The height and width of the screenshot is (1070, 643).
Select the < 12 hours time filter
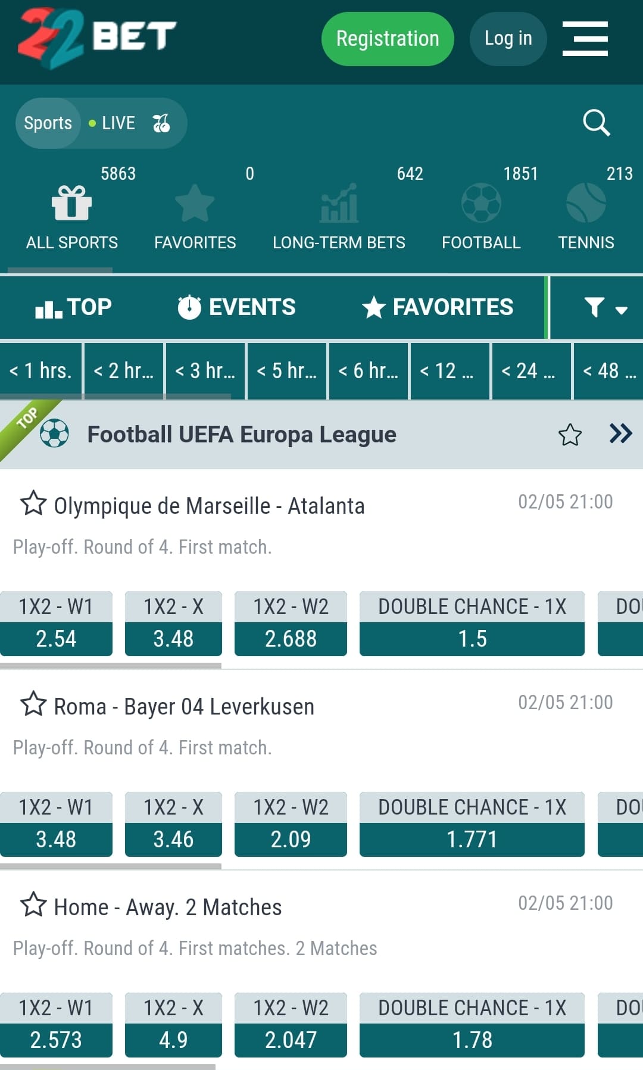tap(450, 370)
